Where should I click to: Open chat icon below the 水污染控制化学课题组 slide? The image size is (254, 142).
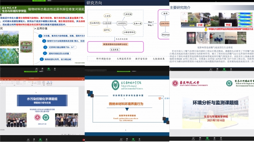(x=34, y=139)
